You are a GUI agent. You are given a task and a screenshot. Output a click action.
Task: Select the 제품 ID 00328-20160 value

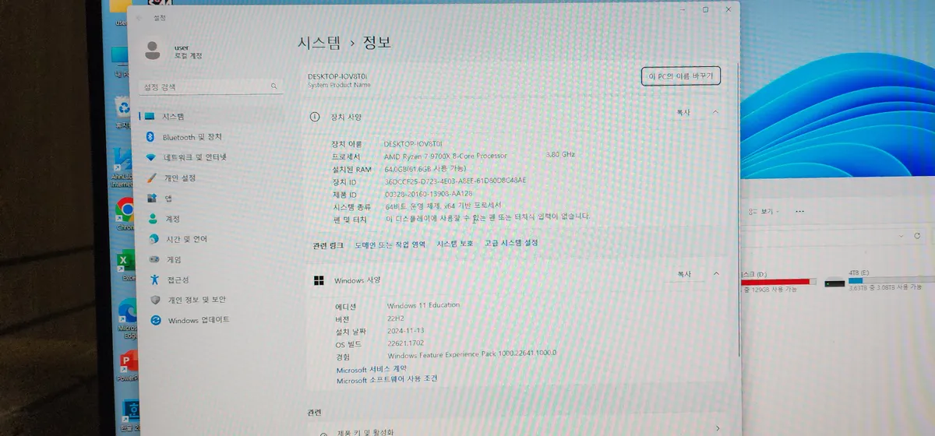point(429,193)
